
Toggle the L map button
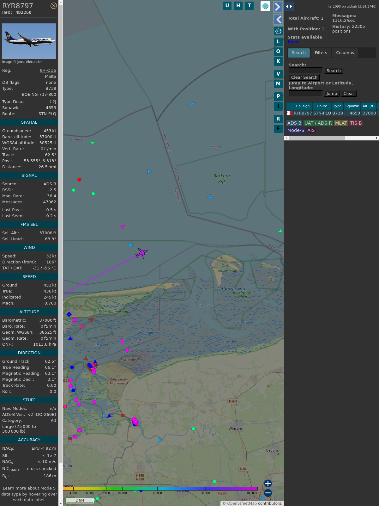click(278, 42)
